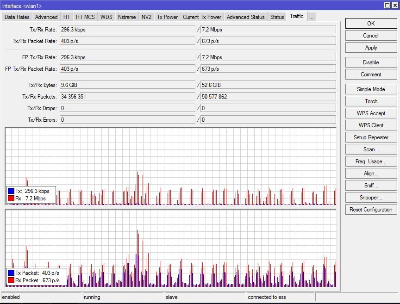Image resolution: width=400 pixels, height=304 pixels.
Task: Select the Tx Power tab
Action: pos(167,17)
